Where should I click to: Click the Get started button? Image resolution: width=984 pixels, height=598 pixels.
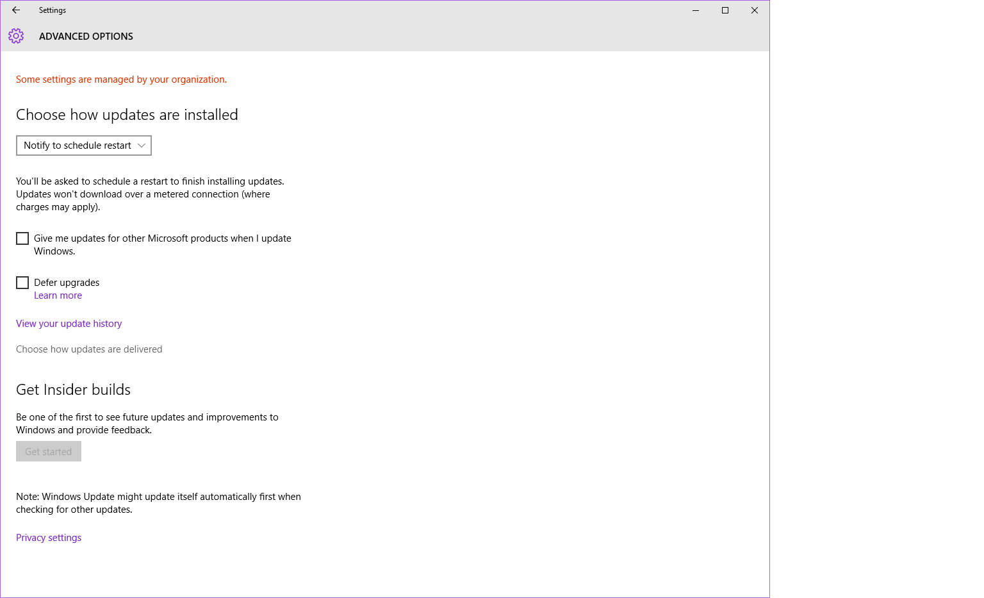(x=49, y=451)
